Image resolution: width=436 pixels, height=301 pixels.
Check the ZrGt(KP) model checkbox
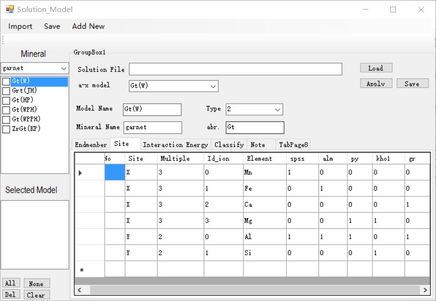point(6,129)
